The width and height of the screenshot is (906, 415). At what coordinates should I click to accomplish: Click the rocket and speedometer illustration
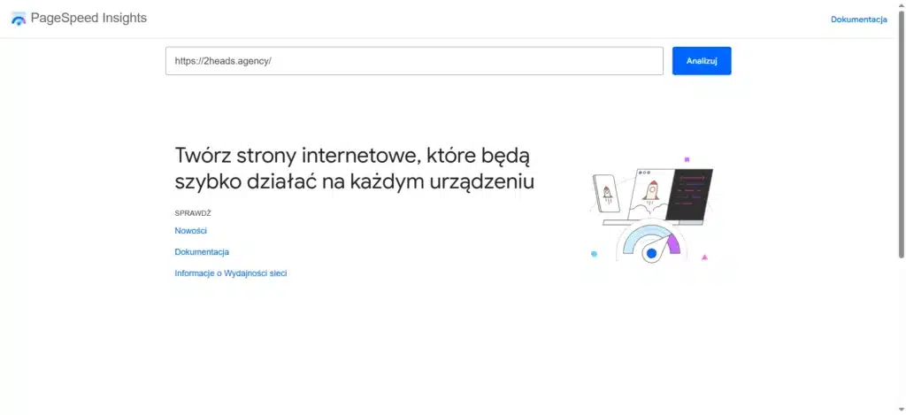tap(652, 210)
